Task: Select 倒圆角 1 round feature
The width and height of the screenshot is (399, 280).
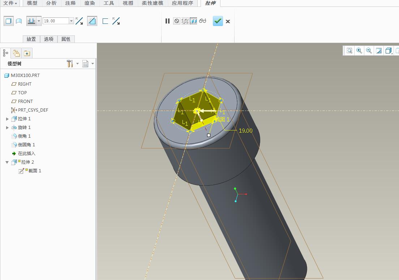Action: (23, 145)
